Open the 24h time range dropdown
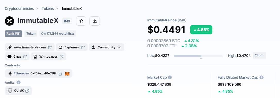Image resolution: width=280 pixels, height=98 pixels. [x=259, y=55]
